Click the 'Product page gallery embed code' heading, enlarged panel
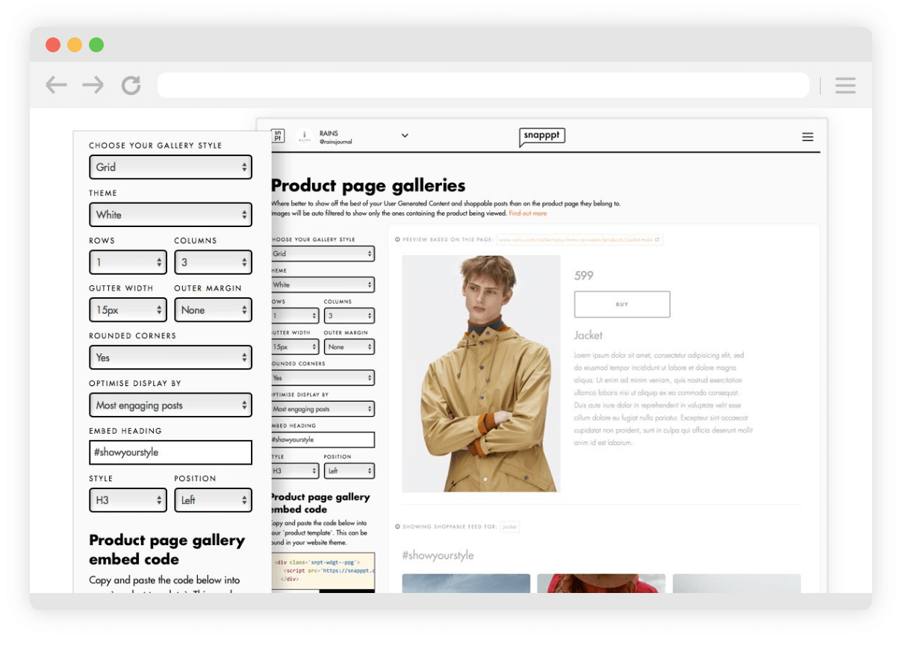914x649 pixels. [167, 550]
